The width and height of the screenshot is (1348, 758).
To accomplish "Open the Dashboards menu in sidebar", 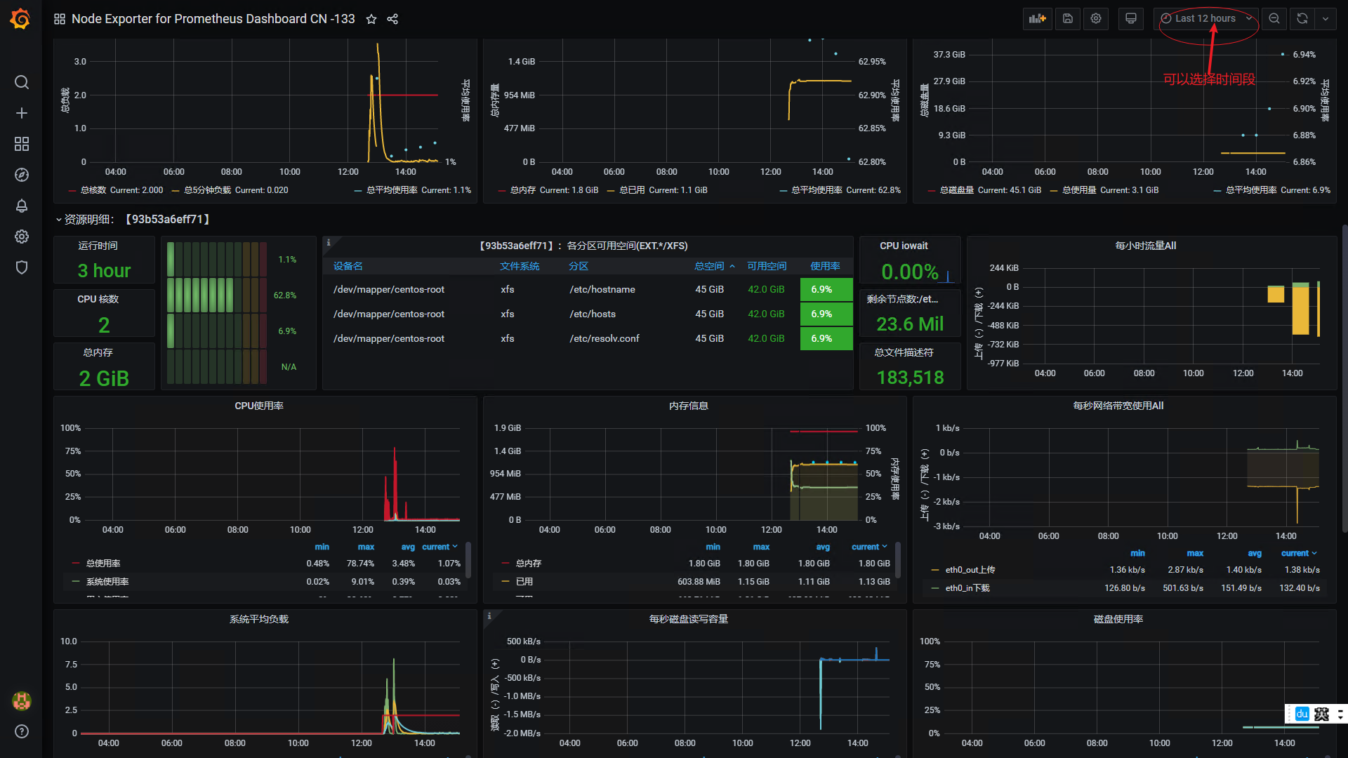I will 22,144.
